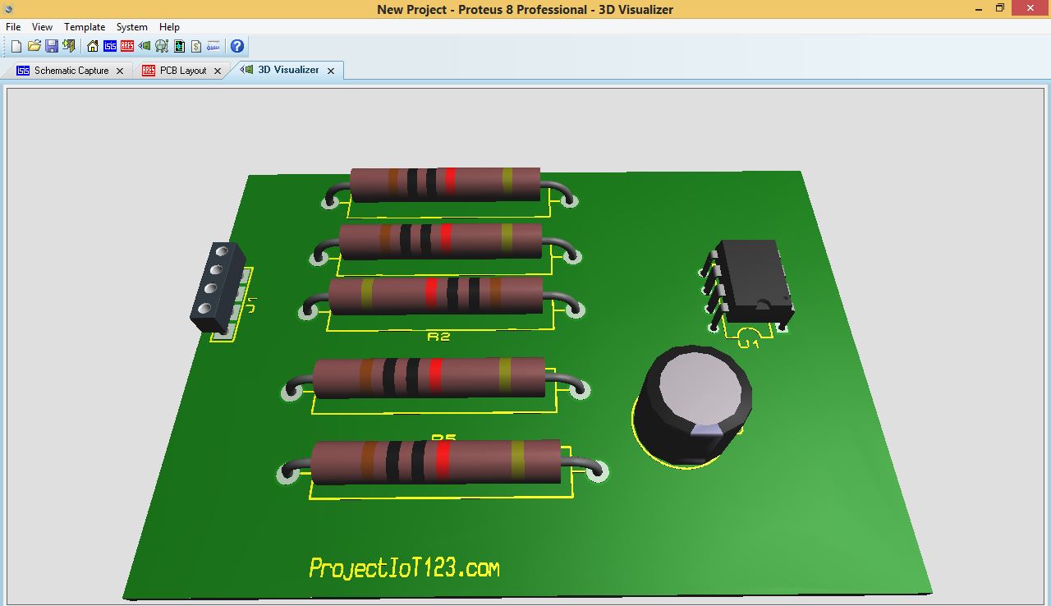Open ISIS Schematic Capture from toolbar
The width and height of the screenshot is (1051, 606).
(110, 46)
